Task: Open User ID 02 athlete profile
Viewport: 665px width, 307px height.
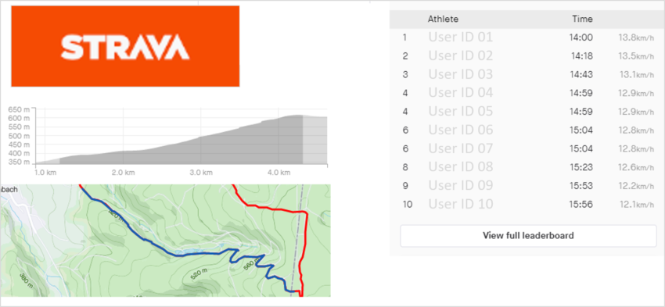Action: pyautogui.click(x=461, y=56)
